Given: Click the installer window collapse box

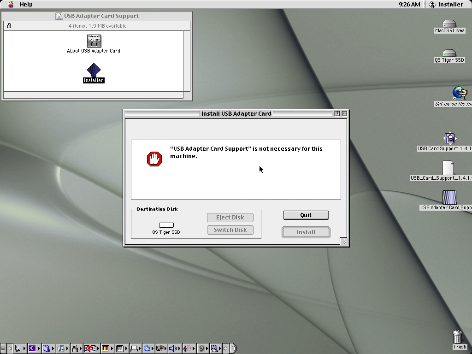Looking at the screenshot, I should click(344, 113).
